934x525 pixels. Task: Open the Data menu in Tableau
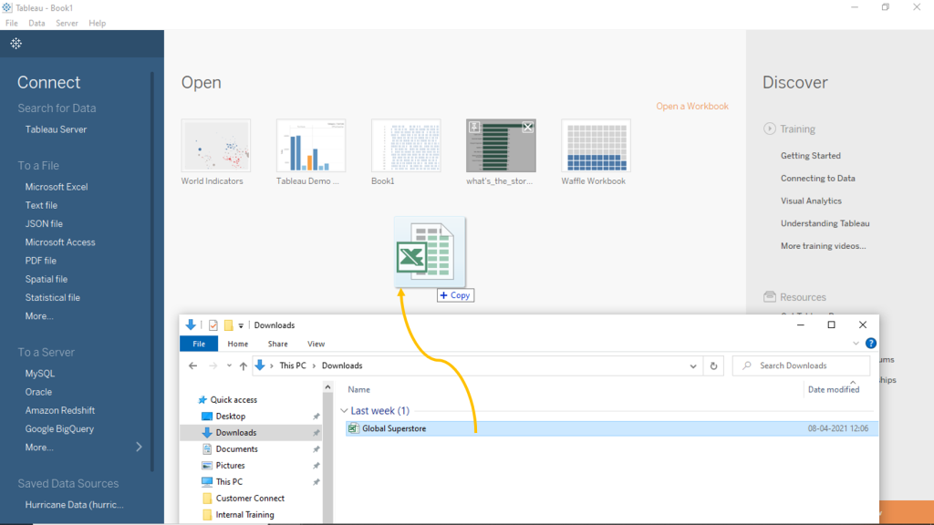[x=36, y=23]
